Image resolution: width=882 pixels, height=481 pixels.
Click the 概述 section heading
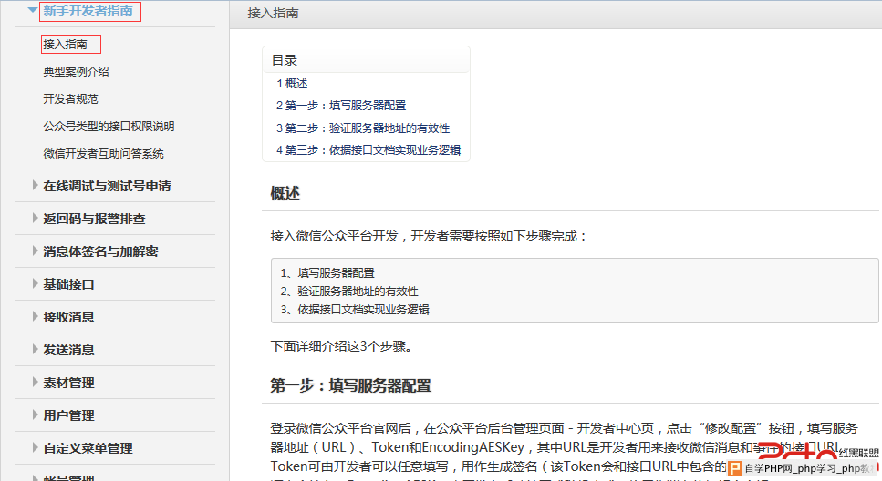coord(285,193)
